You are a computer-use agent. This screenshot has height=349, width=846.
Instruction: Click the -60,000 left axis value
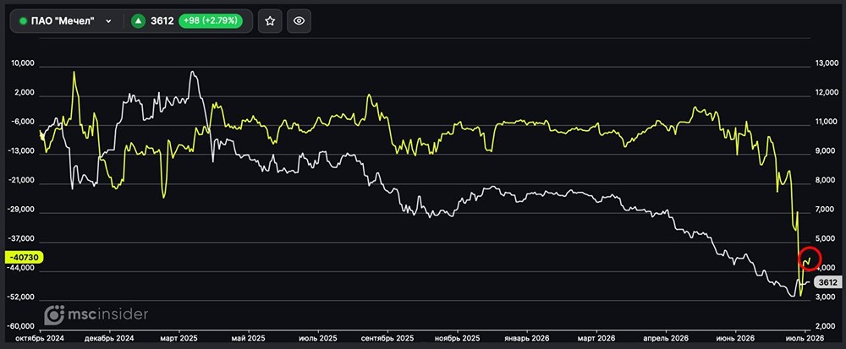click(x=21, y=327)
